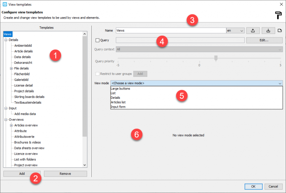The height and width of the screenshot is (193, 286).
Task: Select the Details category label
Action: (13, 40)
